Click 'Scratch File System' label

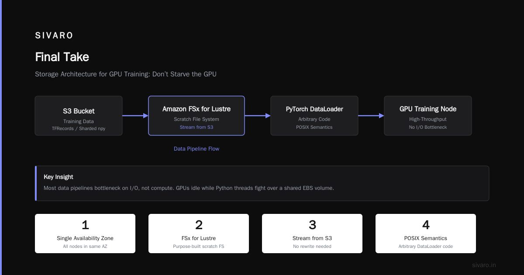(x=196, y=119)
